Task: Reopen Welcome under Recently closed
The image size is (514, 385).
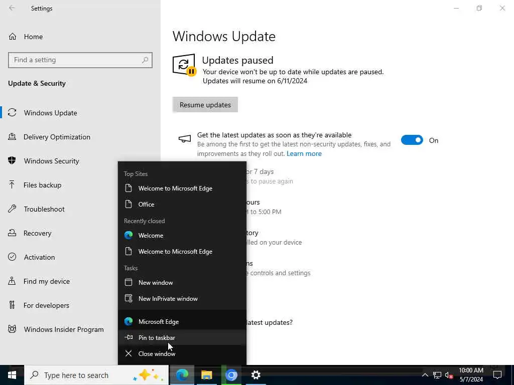Action: click(x=182, y=236)
